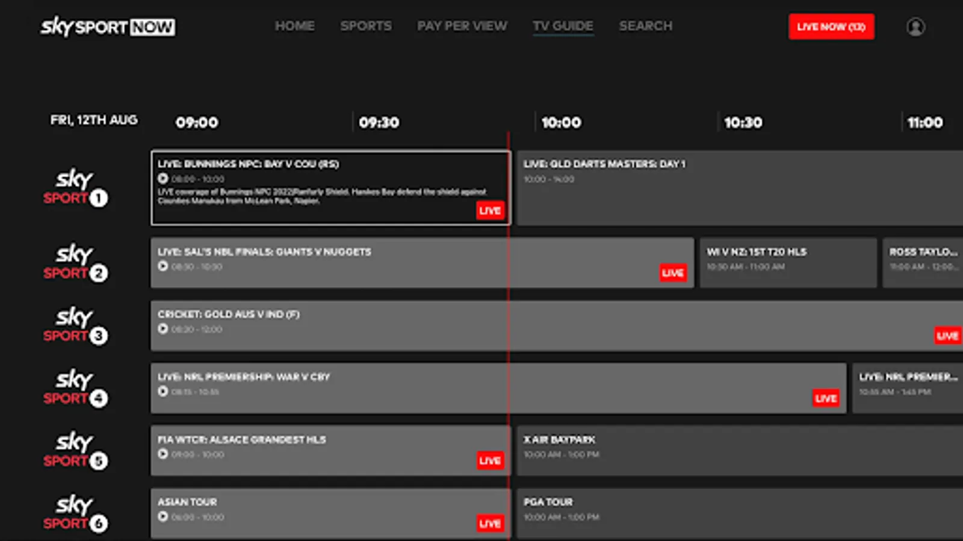Click the Sal's NBL Finals: Giants v Nuggets title

point(264,252)
